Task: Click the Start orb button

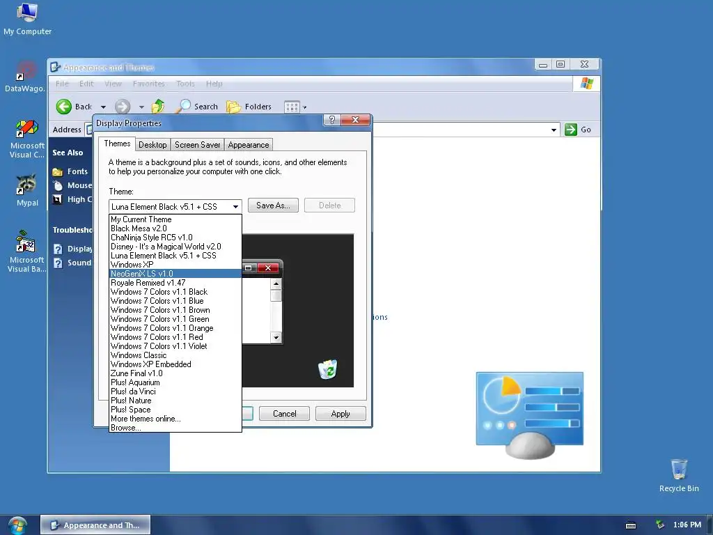Action: (x=17, y=525)
